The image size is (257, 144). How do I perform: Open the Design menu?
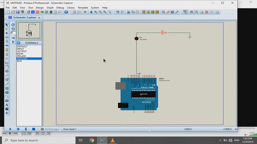tap(40, 8)
